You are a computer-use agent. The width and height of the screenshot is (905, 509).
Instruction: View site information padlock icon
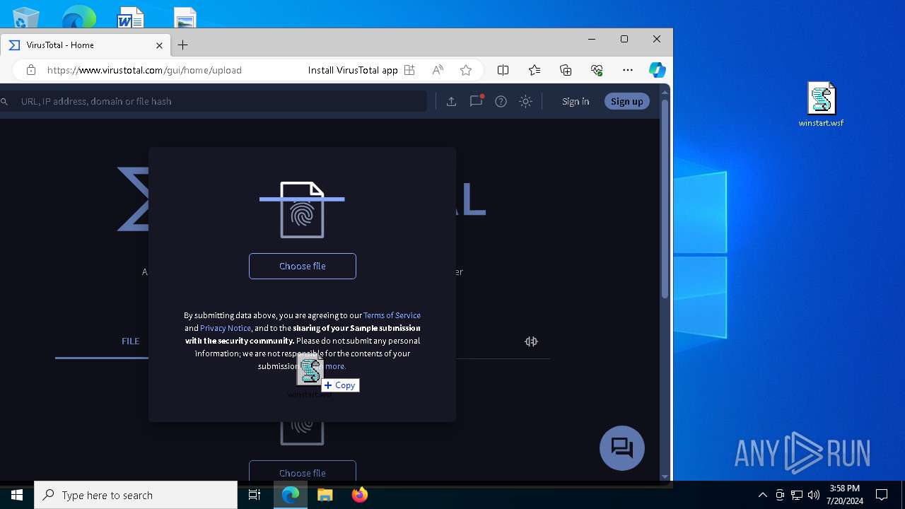click(x=30, y=70)
